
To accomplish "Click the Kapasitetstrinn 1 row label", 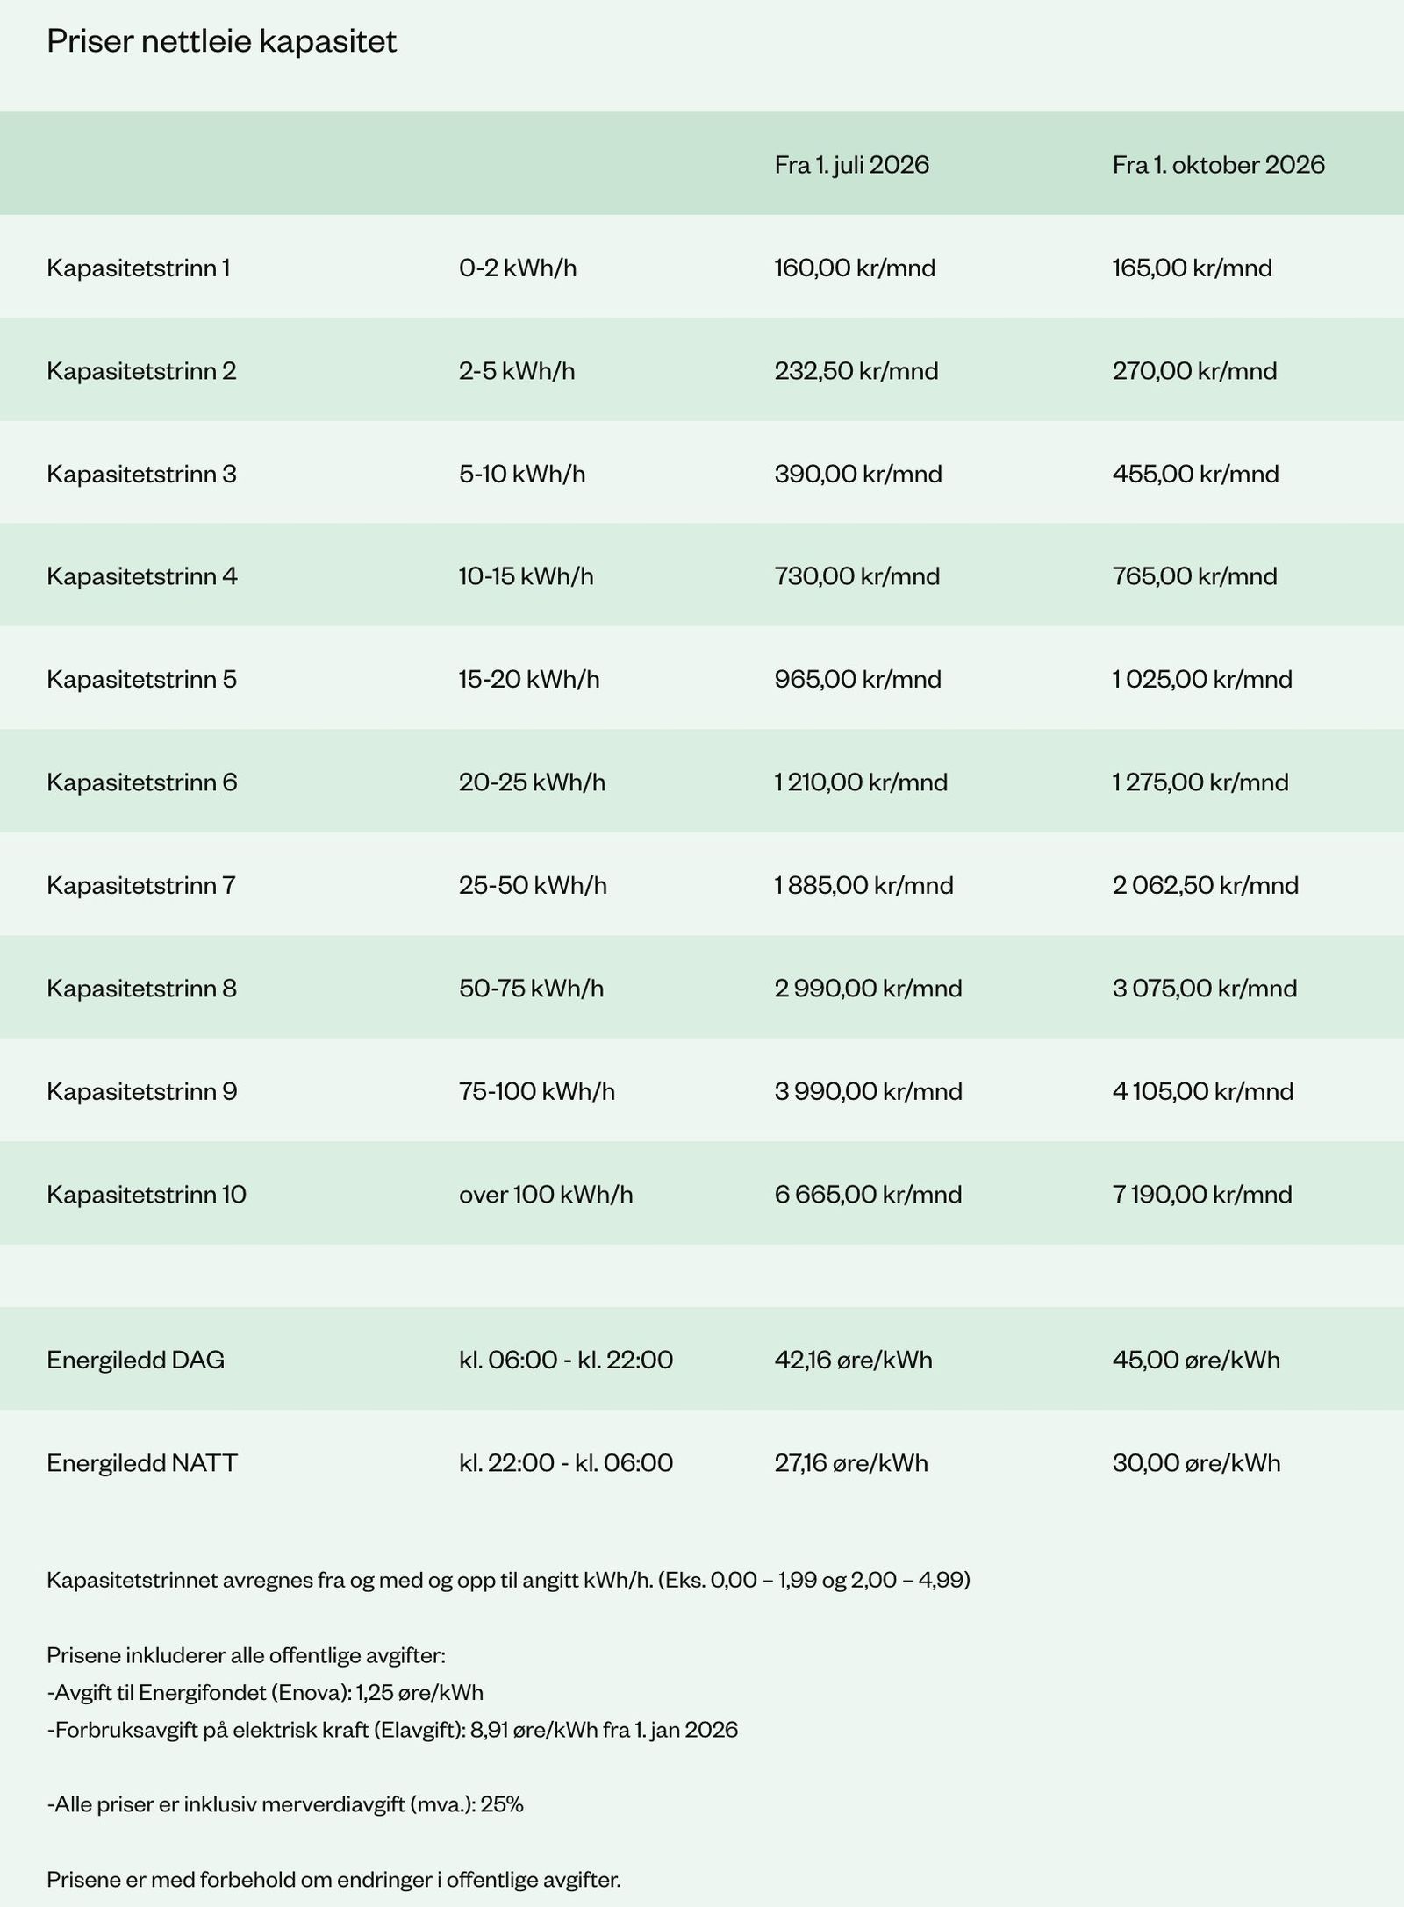I will pyautogui.click(x=139, y=268).
